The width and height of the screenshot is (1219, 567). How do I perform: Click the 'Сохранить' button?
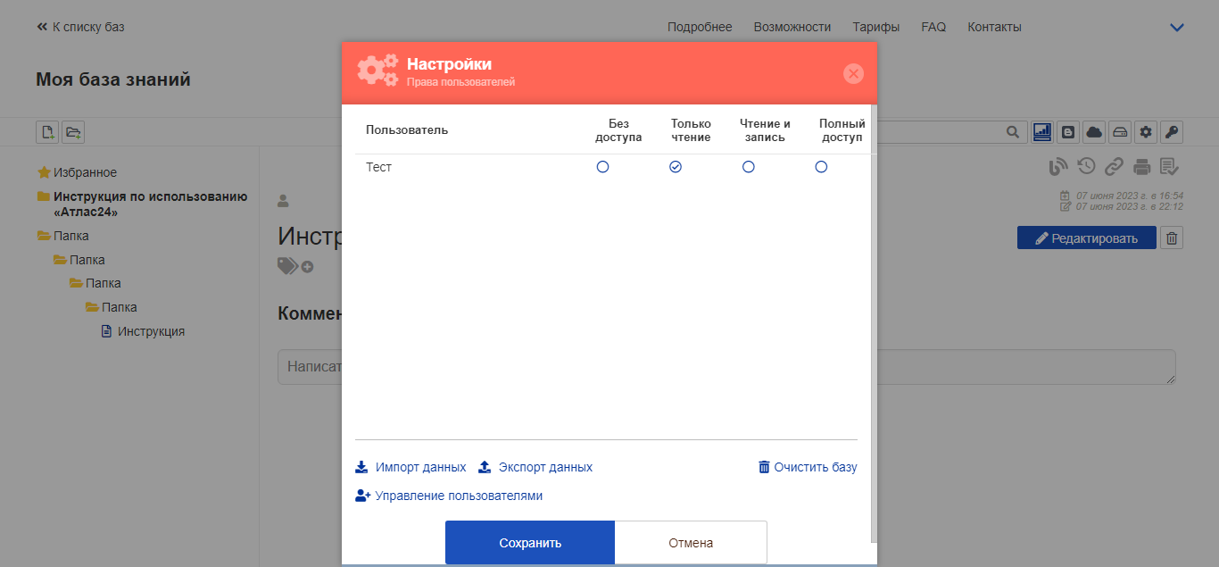pyautogui.click(x=530, y=542)
